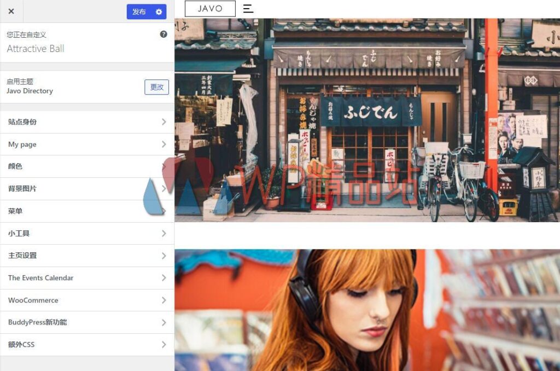The height and width of the screenshot is (371, 560).
Task: Open the hamburger menu in the site preview
Action: click(248, 8)
